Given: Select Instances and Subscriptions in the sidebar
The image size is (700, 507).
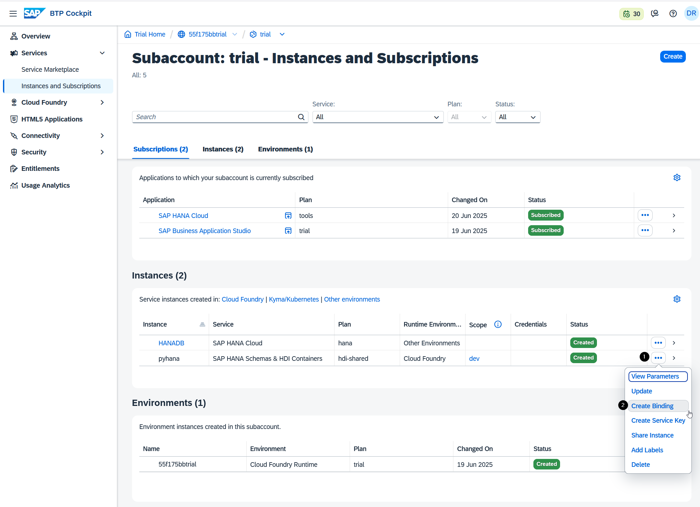Looking at the screenshot, I should (x=58, y=86).
